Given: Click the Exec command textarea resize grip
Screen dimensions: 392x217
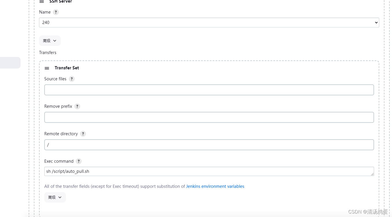Looking at the screenshot, I should point(372,174).
